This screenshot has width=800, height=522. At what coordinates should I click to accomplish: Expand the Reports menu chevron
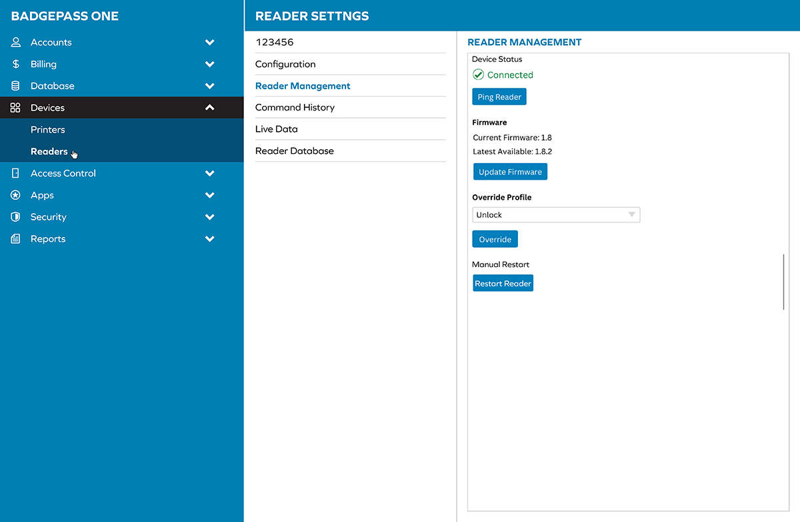coord(209,239)
